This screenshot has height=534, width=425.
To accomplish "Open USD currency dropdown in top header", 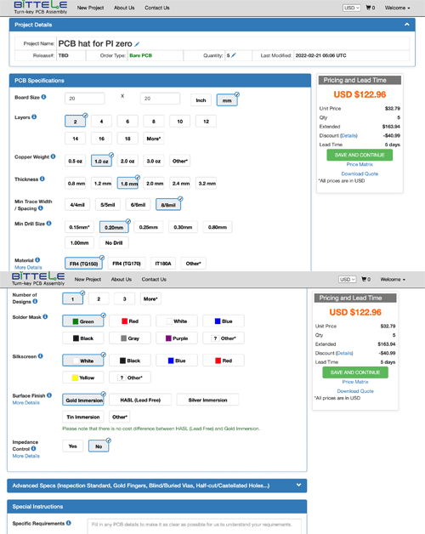I will point(351,8).
